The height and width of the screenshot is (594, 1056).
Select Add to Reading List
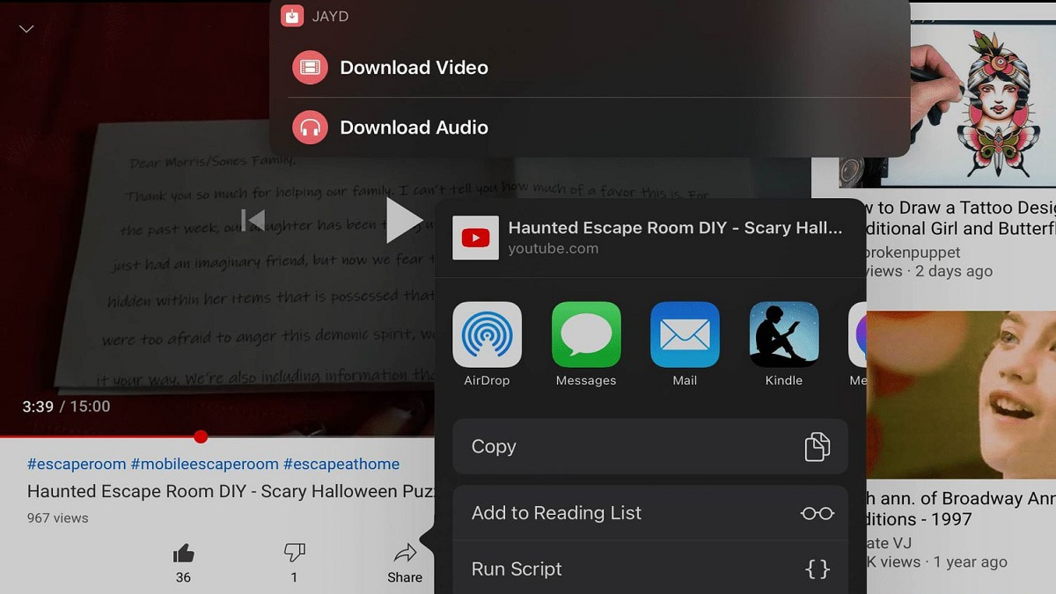(x=650, y=513)
